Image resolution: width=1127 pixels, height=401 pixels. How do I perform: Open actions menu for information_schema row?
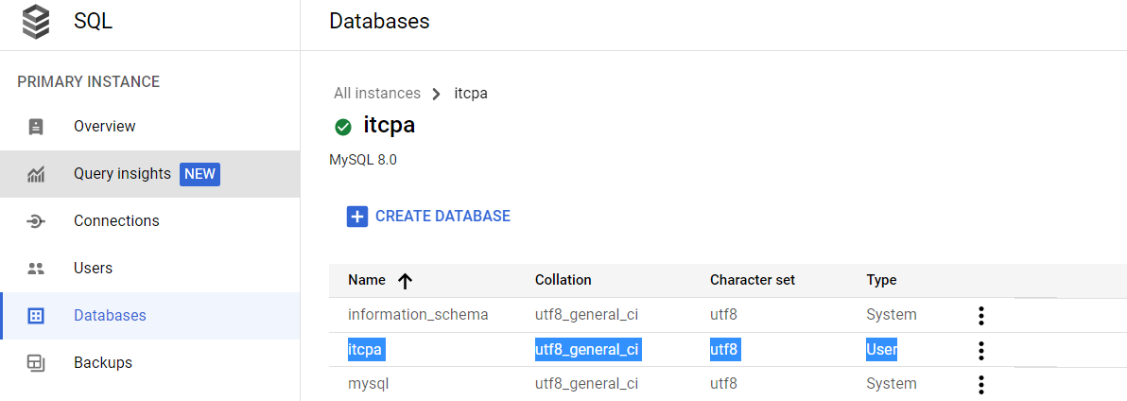coord(981,316)
